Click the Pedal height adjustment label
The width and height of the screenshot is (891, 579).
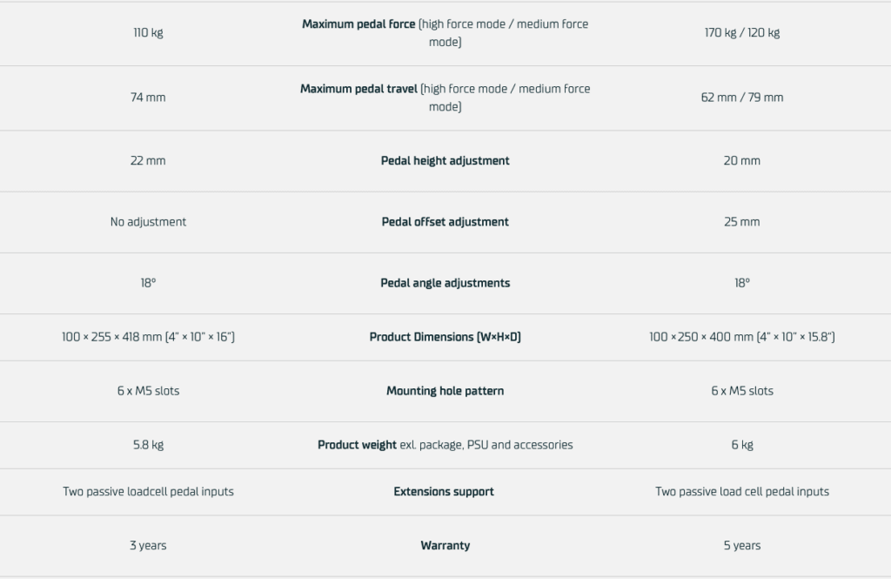pyautogui.click(x=445, y=161)
